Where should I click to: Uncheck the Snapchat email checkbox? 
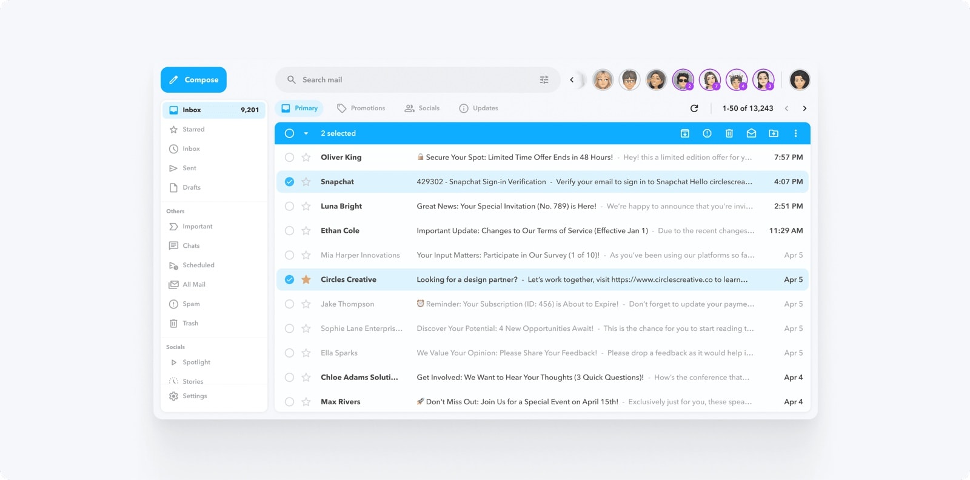289,182
